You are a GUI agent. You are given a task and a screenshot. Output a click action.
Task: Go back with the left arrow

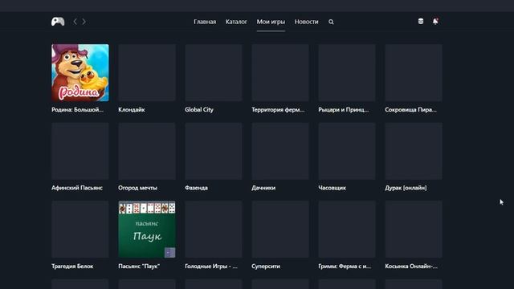click(75, 22)
